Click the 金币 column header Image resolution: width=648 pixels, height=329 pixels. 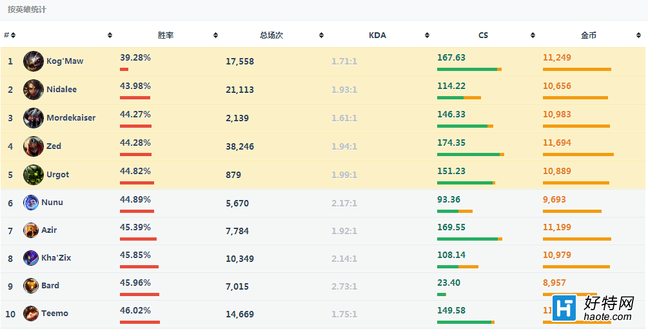pyautogui.click(x=589, y=35)
